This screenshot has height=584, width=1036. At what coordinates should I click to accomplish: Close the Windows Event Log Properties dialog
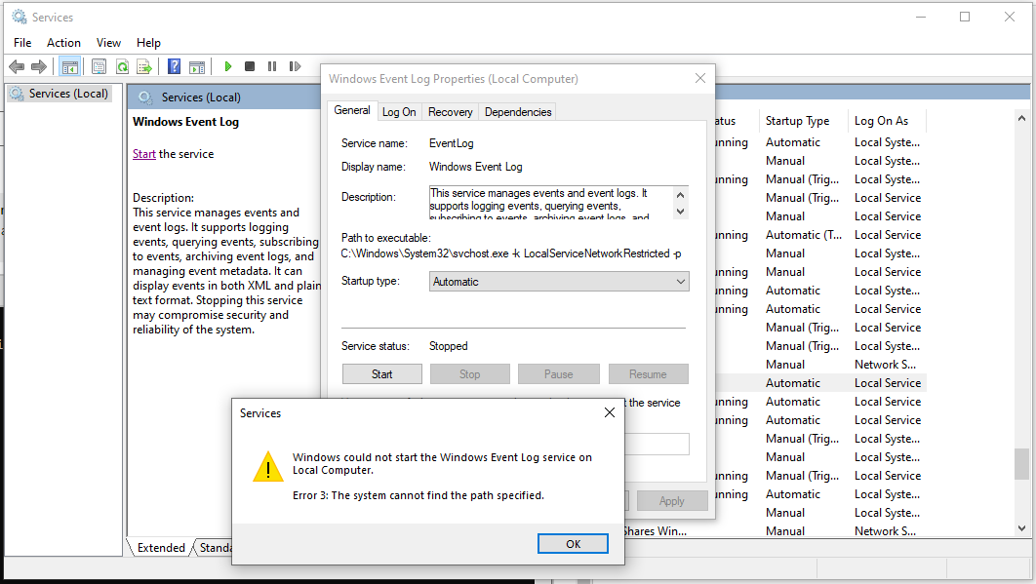click(x=700, y=79)
